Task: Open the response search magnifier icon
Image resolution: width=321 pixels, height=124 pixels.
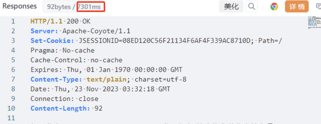Action: pos(252,6)
